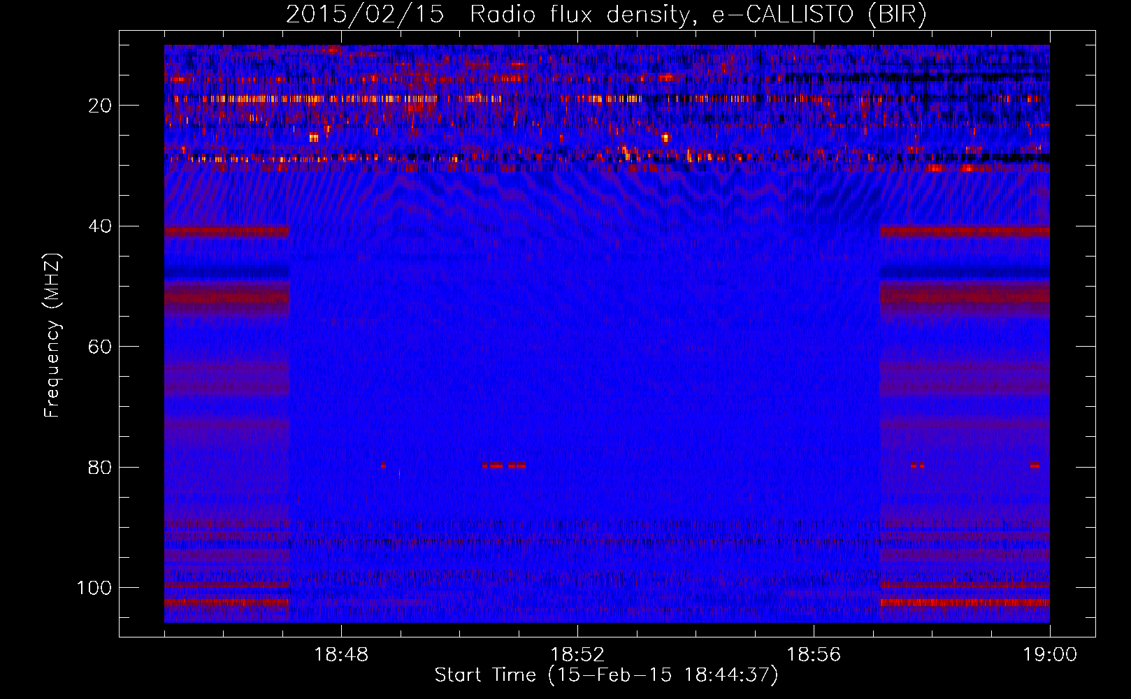
Task: Click the plot title "2015/02/15 Radio flux density, e-CALLISTO (BIR)"
Action: tap(606, 15)
